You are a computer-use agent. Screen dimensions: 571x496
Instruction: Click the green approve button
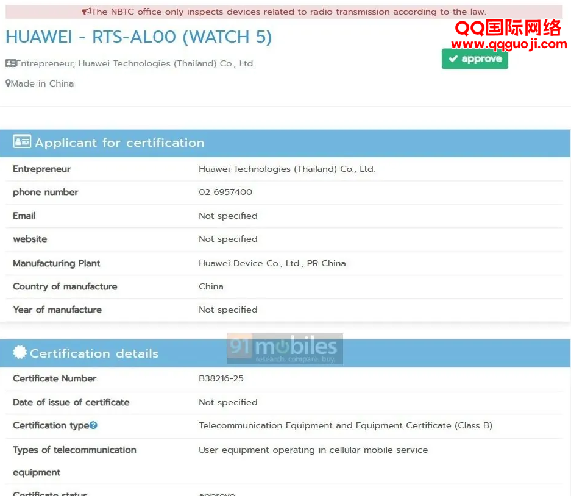coord(475,58)
